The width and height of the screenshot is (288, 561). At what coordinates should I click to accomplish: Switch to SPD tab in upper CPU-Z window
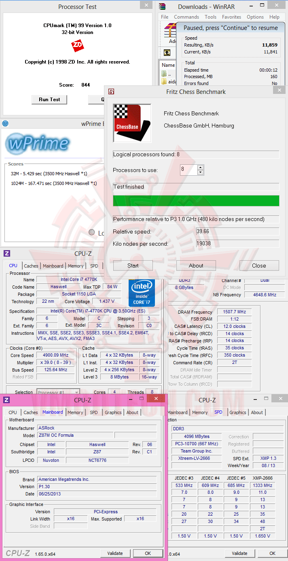pos(94,266)
